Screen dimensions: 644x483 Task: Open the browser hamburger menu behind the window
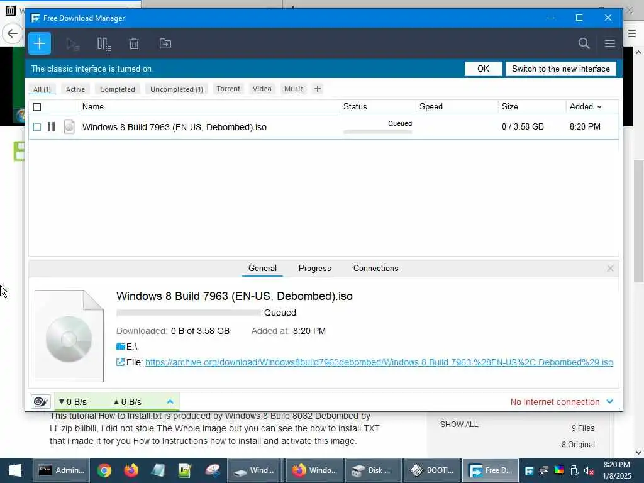[x=632, y=33]
